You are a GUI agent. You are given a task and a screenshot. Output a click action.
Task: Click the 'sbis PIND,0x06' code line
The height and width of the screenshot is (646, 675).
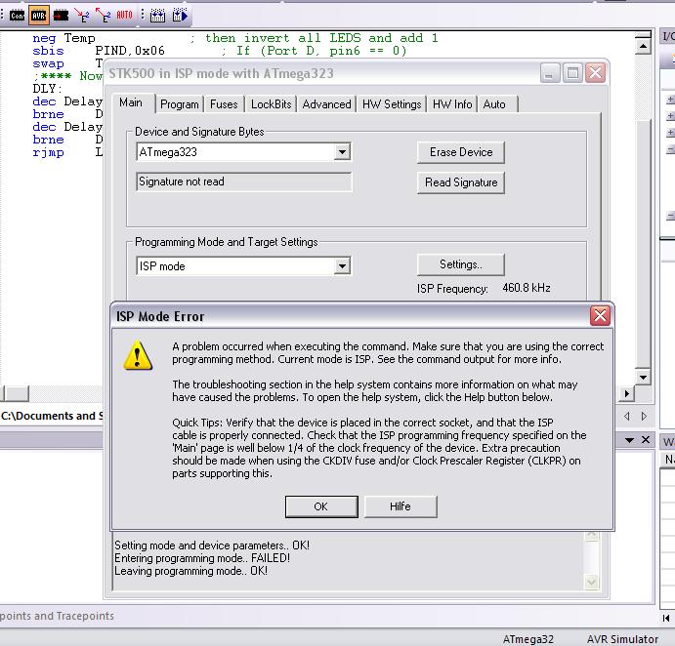[x=99, y=51]
